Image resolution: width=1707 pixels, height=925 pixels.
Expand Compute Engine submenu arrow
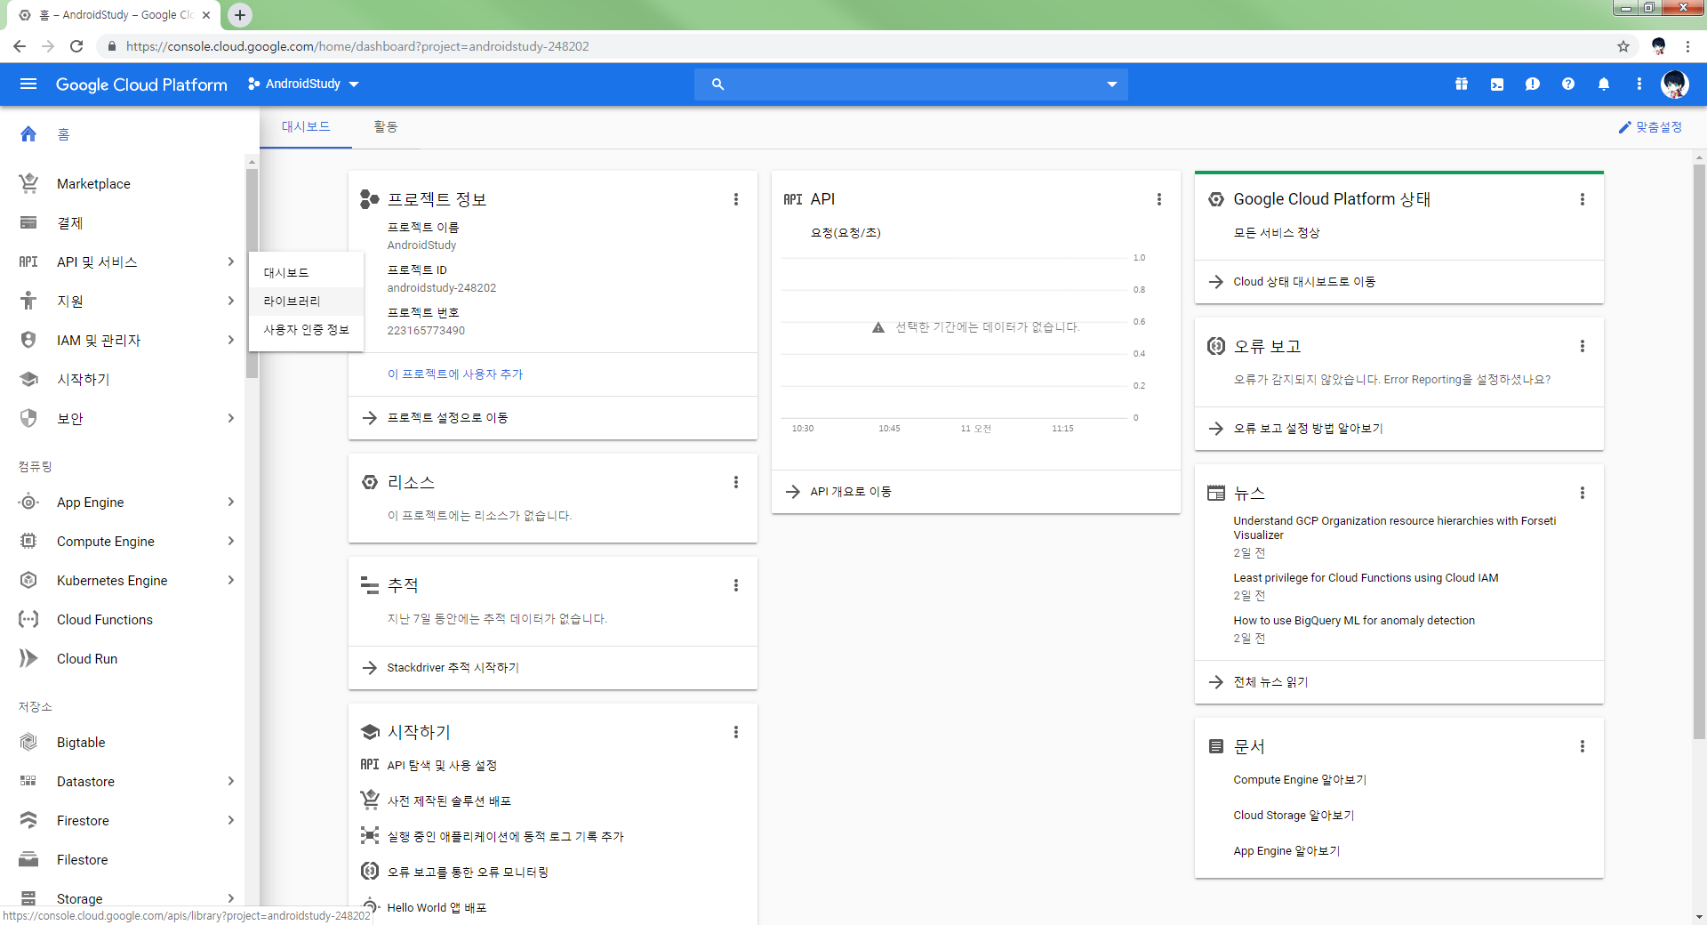click(x=230, y=541)
